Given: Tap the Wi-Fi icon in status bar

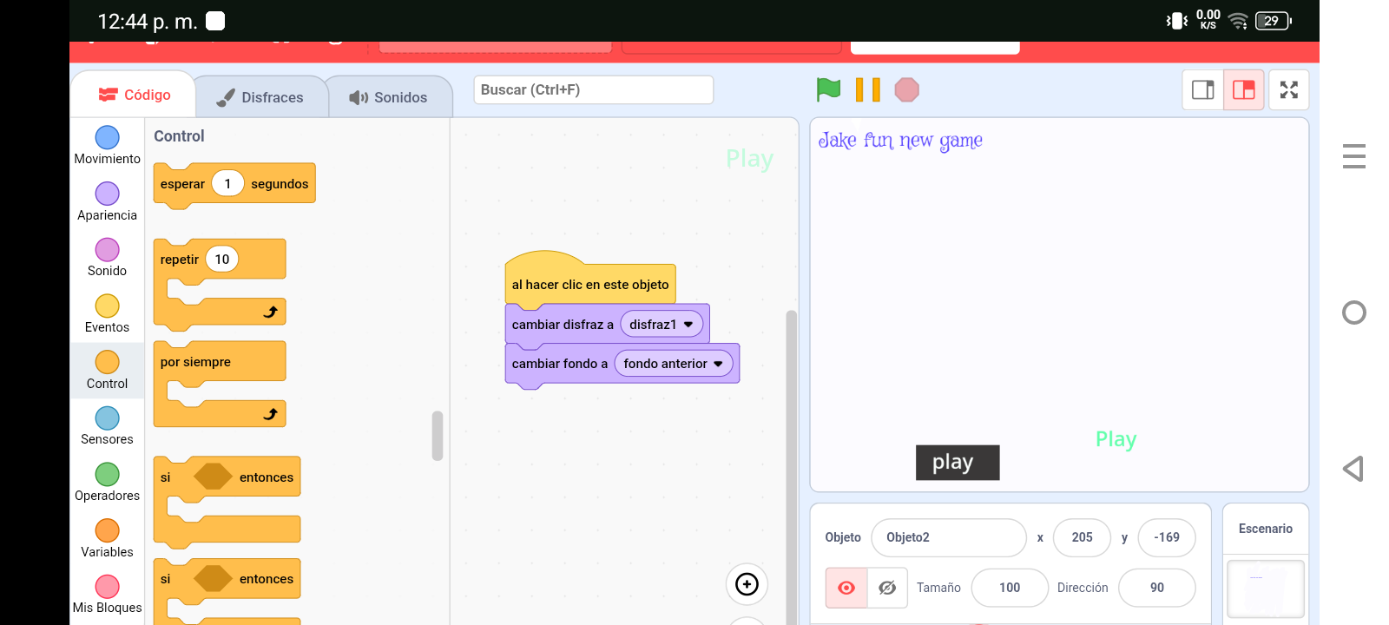Looking at the screenshot, I should click(x=1238, y=21).
